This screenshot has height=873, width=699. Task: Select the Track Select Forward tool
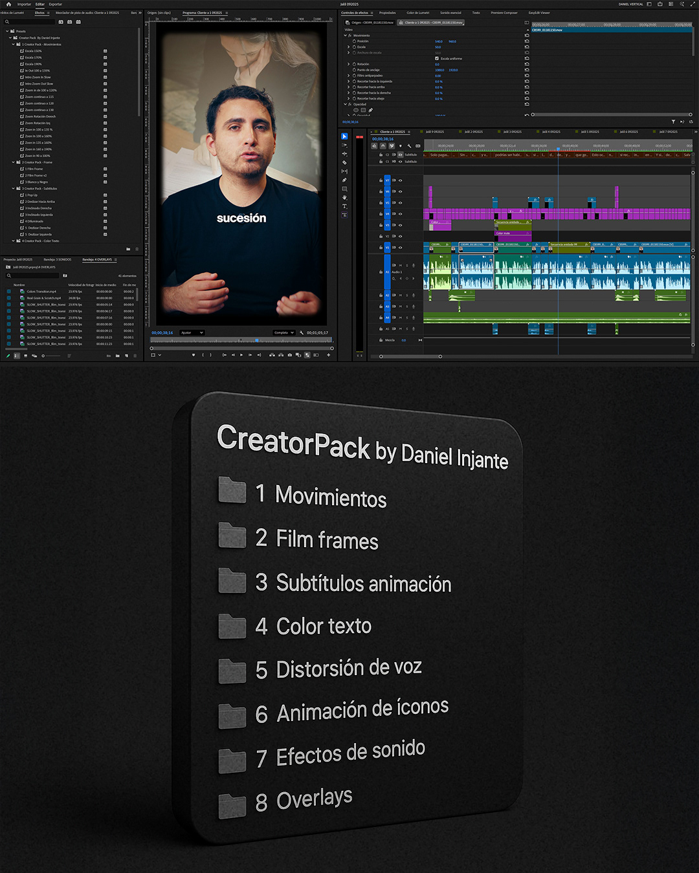pos(344,145)
